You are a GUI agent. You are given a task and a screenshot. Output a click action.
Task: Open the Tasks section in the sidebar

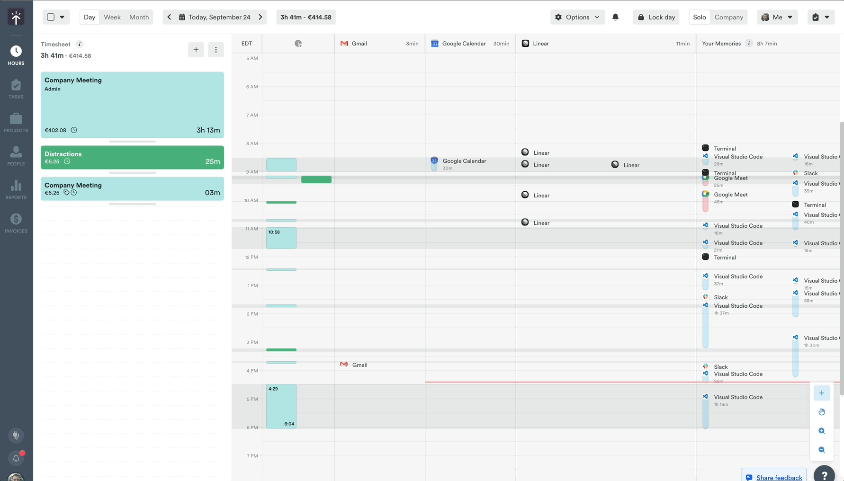[x=16, y=89]
